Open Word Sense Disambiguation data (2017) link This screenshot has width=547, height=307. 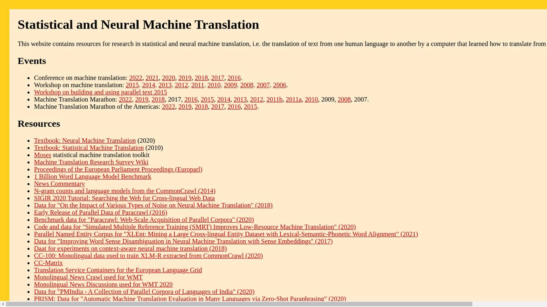click(x=183, y=242)
